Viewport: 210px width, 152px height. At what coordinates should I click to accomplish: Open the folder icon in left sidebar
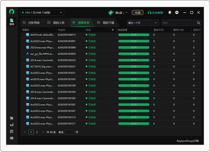click(12, 118)
